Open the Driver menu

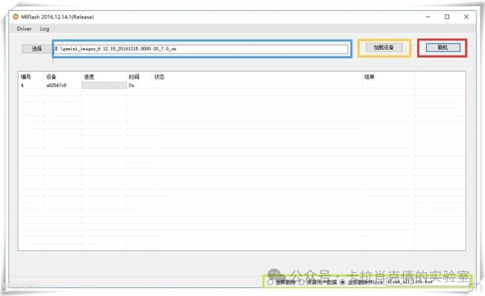24,29
